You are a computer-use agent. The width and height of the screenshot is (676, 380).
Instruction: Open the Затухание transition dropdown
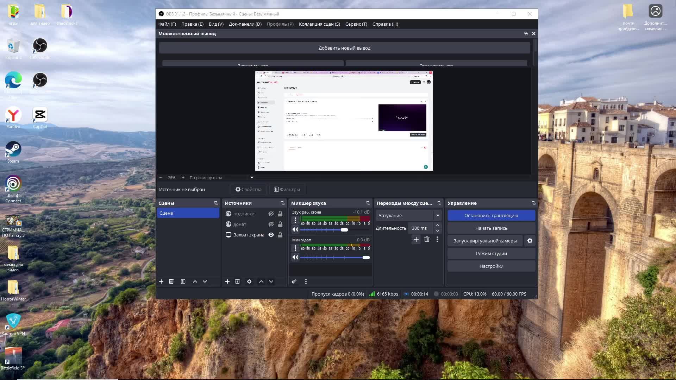(x=408, y=215)
